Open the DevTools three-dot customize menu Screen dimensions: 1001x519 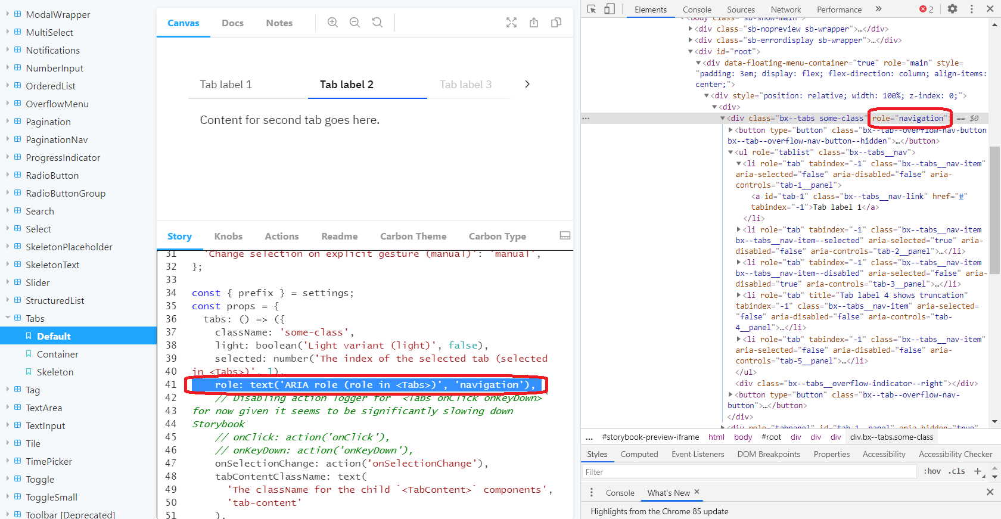tap(972, 9)
